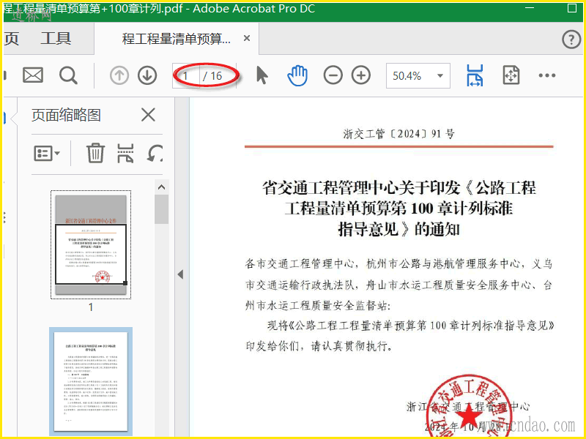Go to previous page arrow
The height and width of the screenshot is (439, 586).
[x=119, y=75]
